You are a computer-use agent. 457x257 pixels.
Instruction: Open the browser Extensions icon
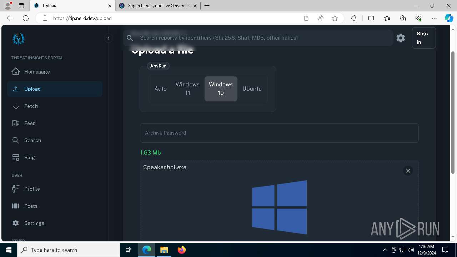point(354,18)
